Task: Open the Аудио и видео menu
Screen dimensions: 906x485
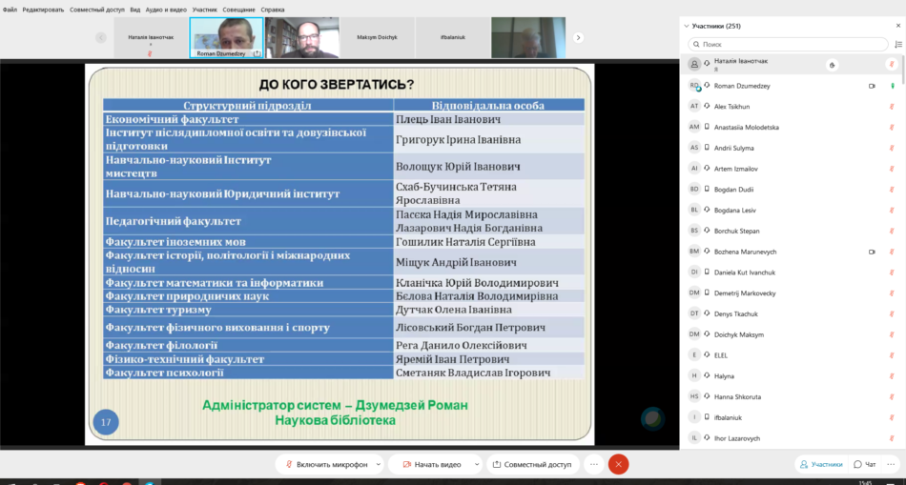Action: pos(166,10)
